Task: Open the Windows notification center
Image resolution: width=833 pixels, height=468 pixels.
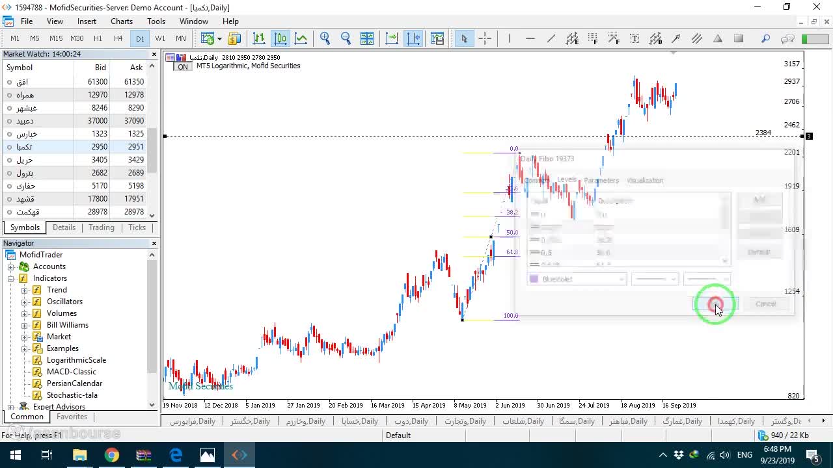Action: pyautogui.click(x=812, y=455)
